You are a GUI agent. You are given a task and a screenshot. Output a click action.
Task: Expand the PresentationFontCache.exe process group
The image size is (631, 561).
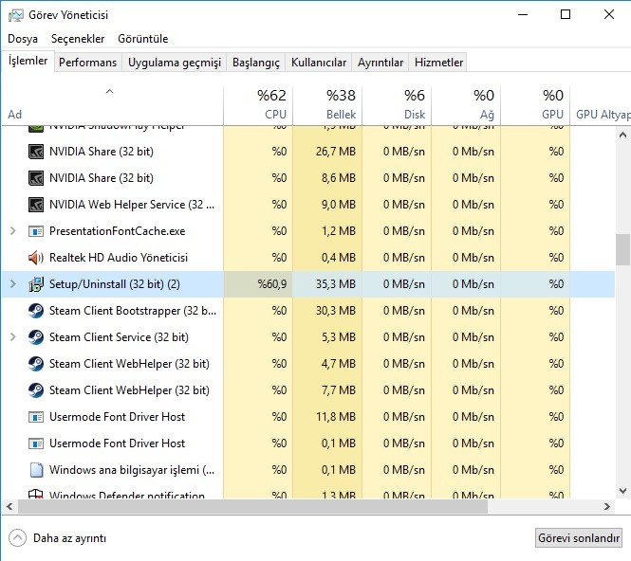(13, 231)
